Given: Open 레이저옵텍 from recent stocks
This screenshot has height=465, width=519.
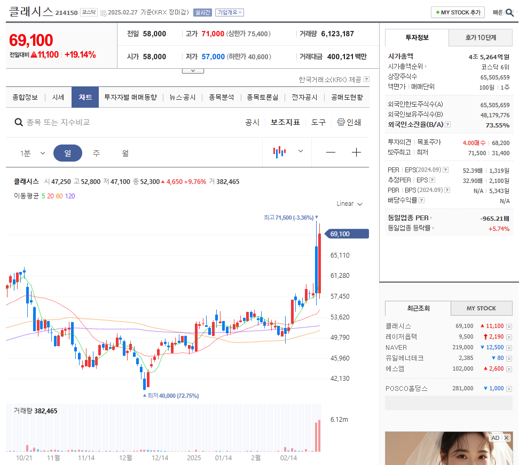Looking at the screenshot, I should 401,337.
